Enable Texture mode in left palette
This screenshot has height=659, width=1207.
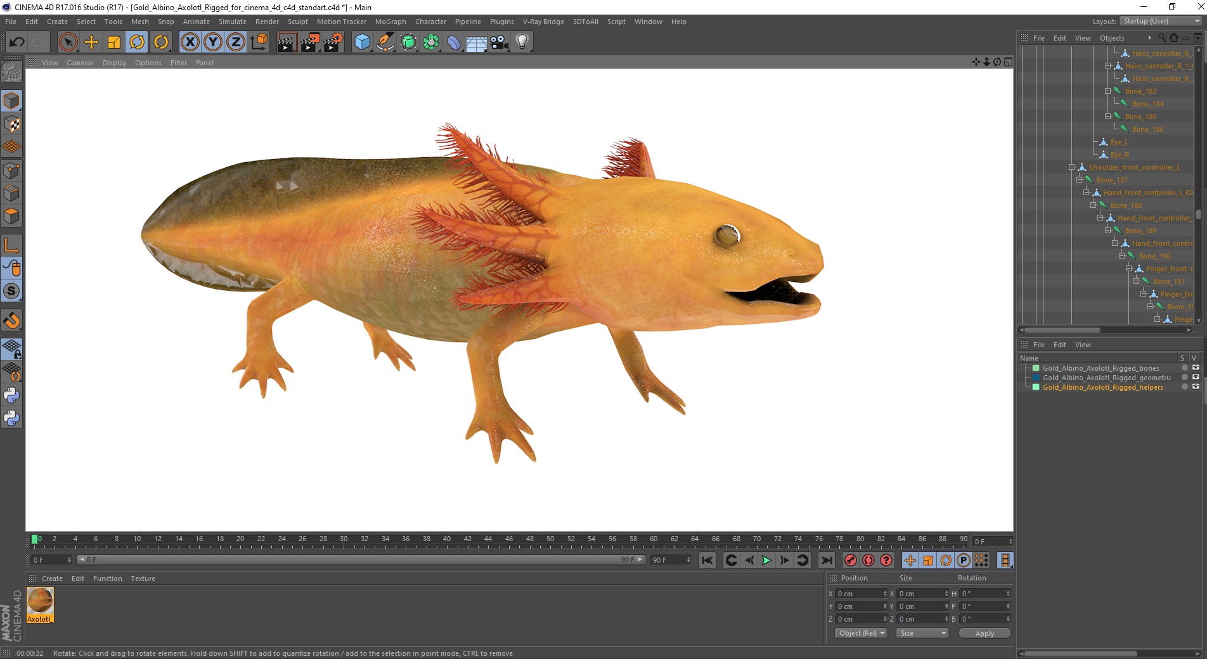(x=11, y=124)
